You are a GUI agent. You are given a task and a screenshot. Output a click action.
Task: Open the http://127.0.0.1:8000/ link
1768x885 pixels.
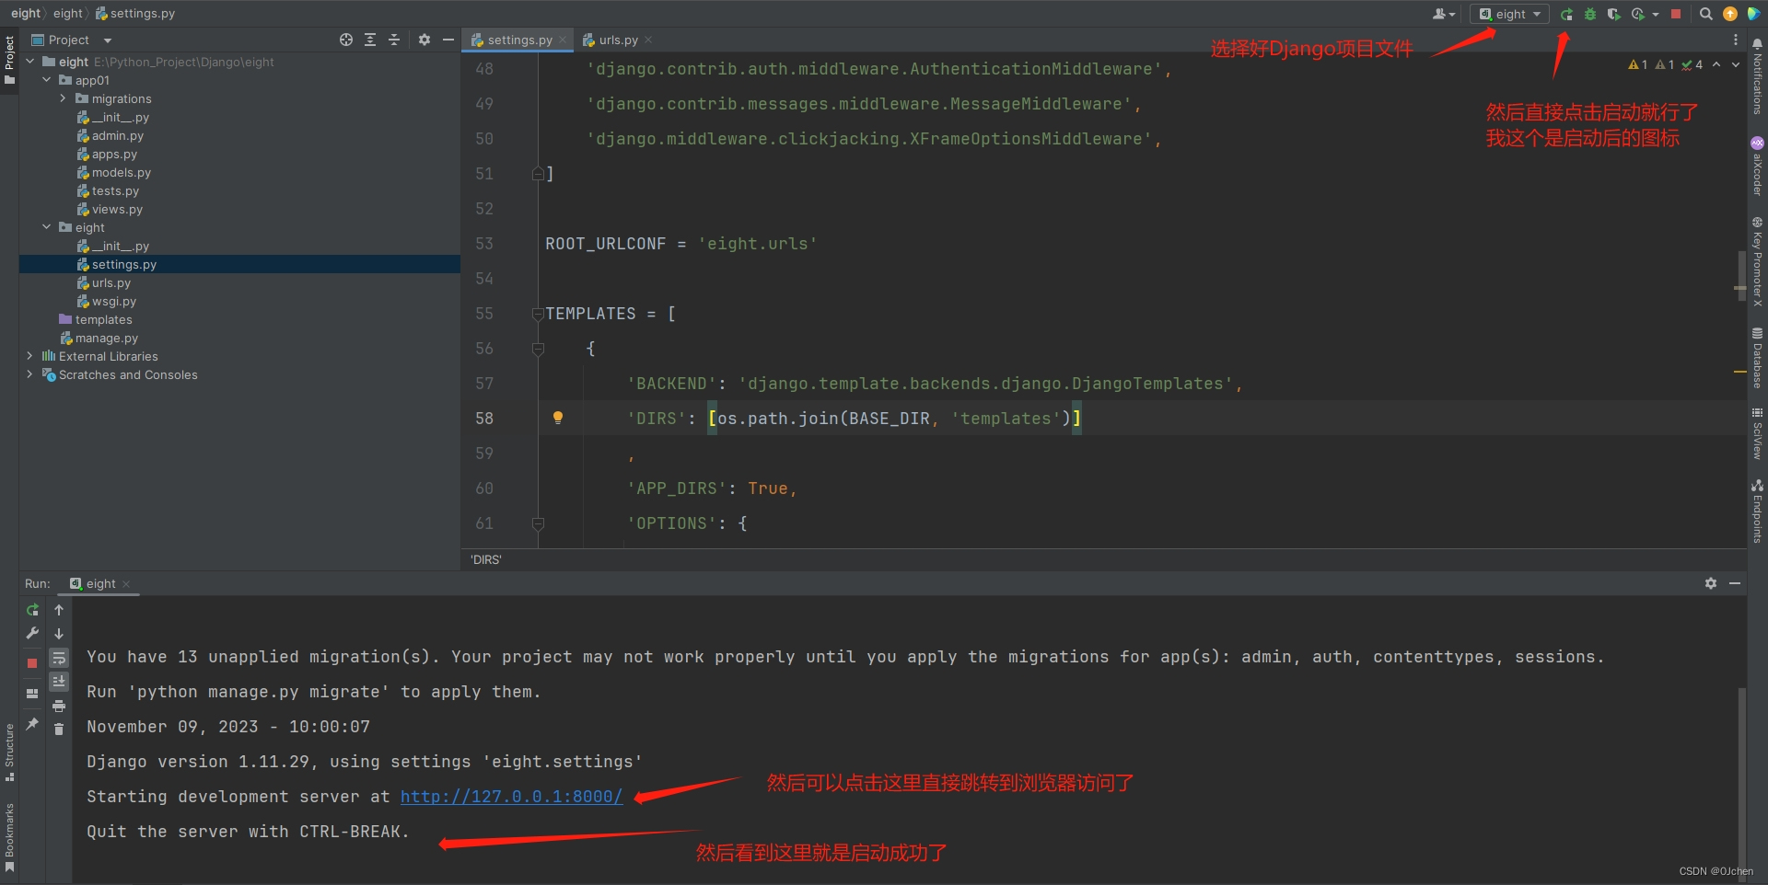pos(511,797)
